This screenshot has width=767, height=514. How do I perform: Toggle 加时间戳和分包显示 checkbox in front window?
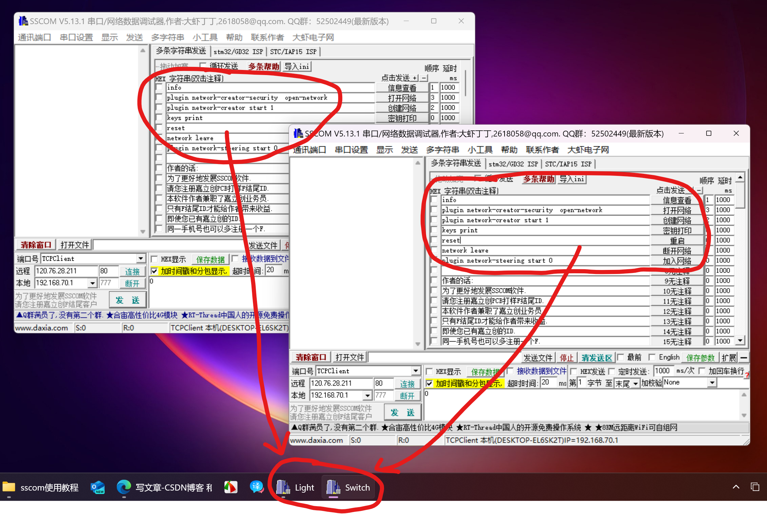pos(430,383)
